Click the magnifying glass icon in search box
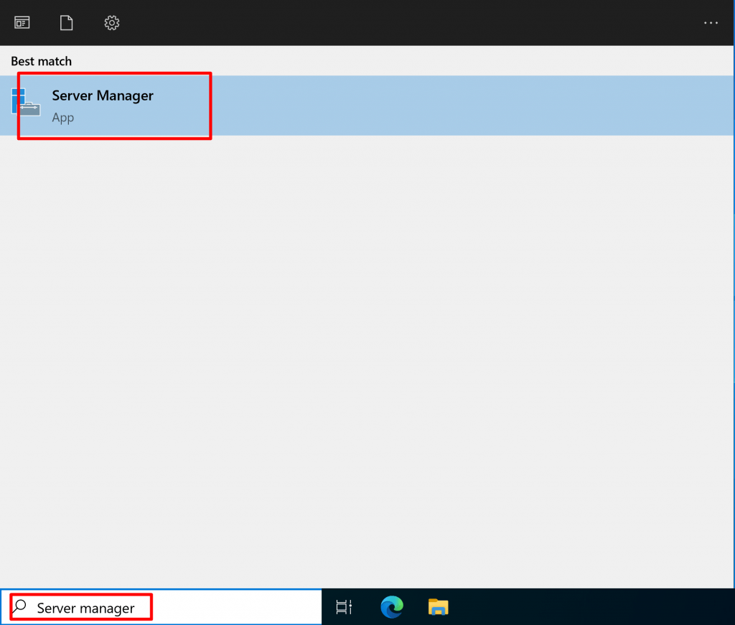Viewport: 735px width, 625px height. [20, 607]
